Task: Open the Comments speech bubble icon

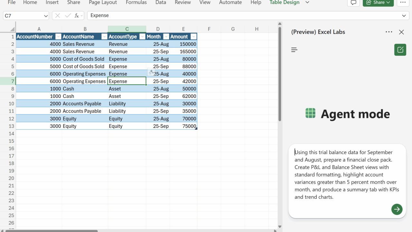Action: [x=353, y=3]
